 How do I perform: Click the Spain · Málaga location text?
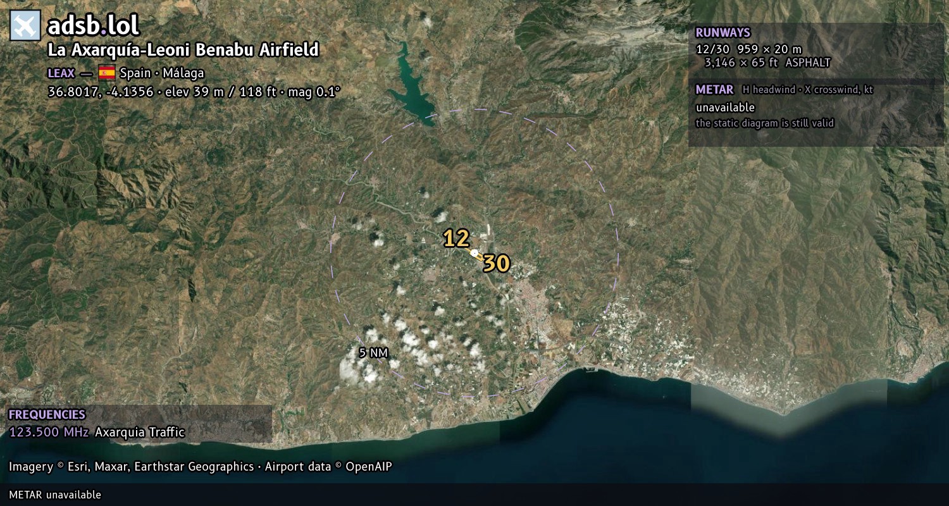pos(162,73)
